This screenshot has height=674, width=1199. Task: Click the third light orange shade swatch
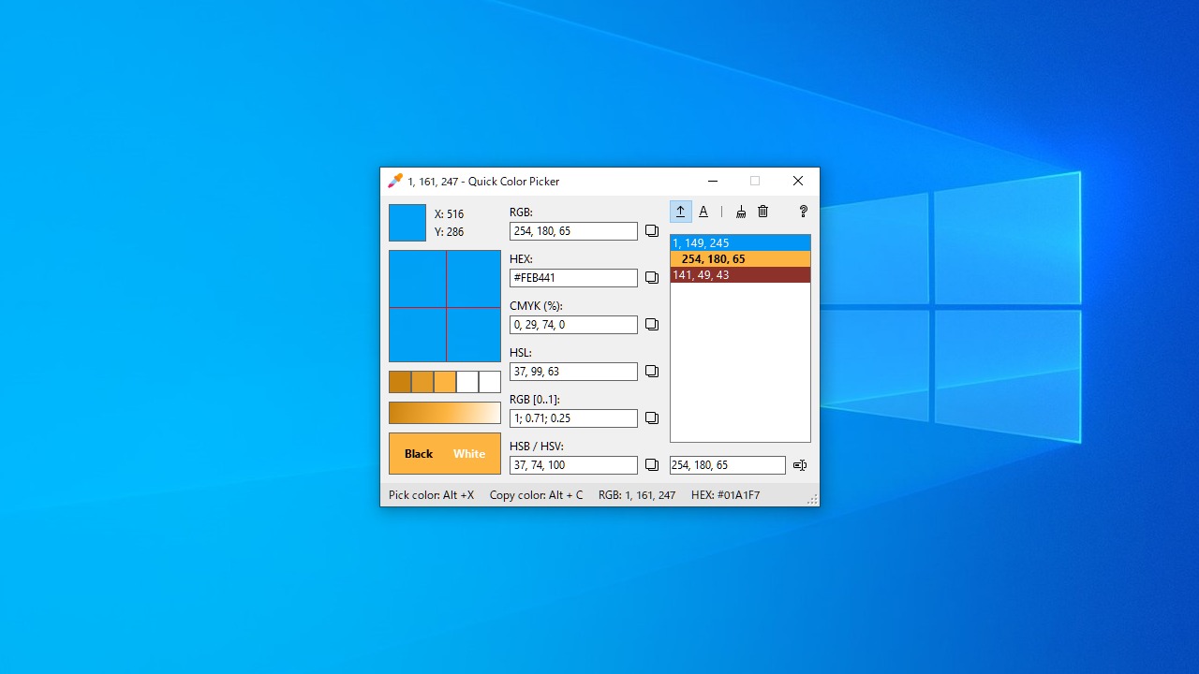(445, 382)
